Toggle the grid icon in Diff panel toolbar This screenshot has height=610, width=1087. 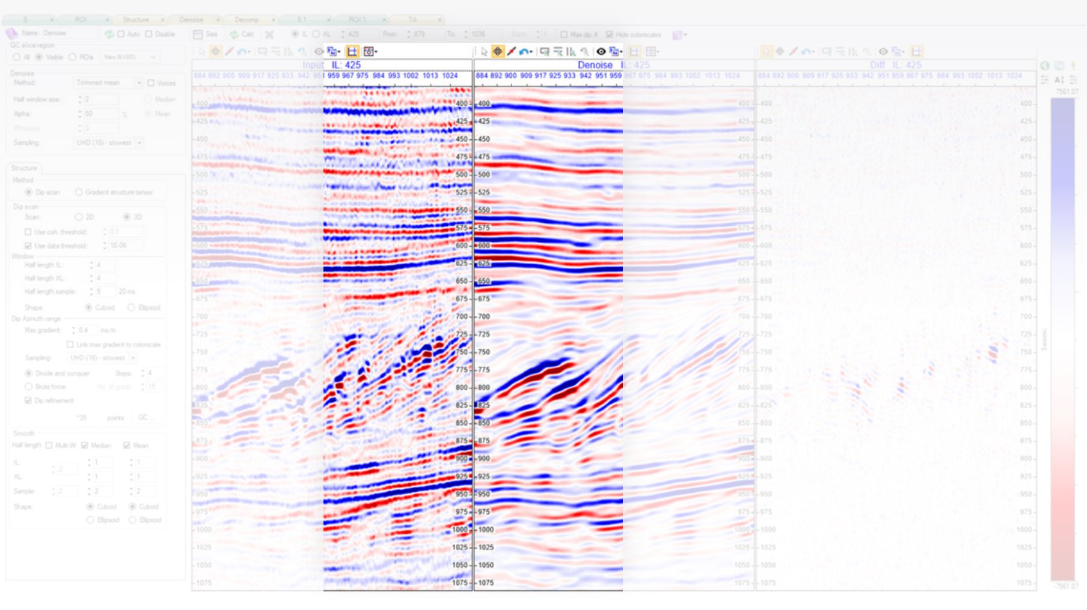click(x=917, y=52)
